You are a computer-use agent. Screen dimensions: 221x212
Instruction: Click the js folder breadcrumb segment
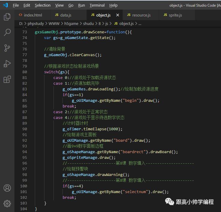(x=107, y=23)
